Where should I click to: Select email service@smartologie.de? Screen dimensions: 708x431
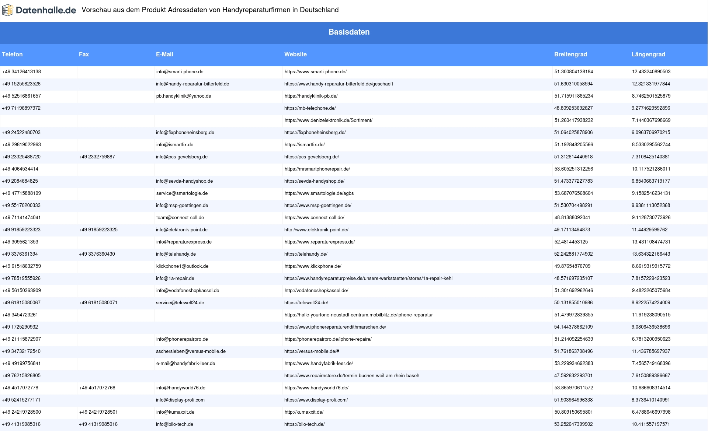pos(182,193)
